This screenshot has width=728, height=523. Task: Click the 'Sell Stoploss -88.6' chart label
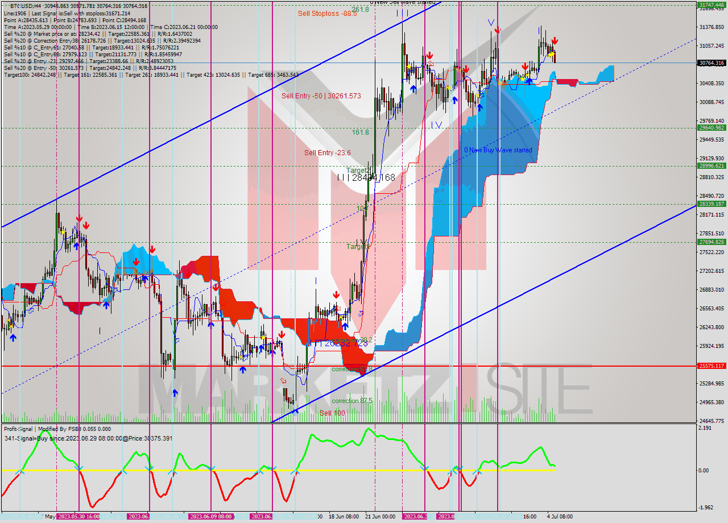click(327, 13)
